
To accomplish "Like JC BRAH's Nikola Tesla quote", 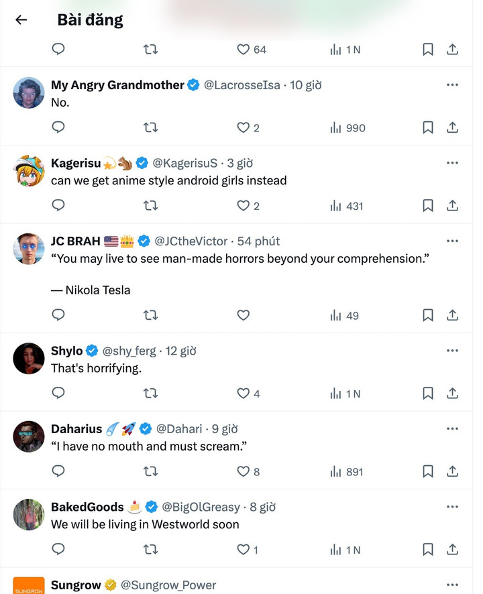I will [x=244, y=315].
